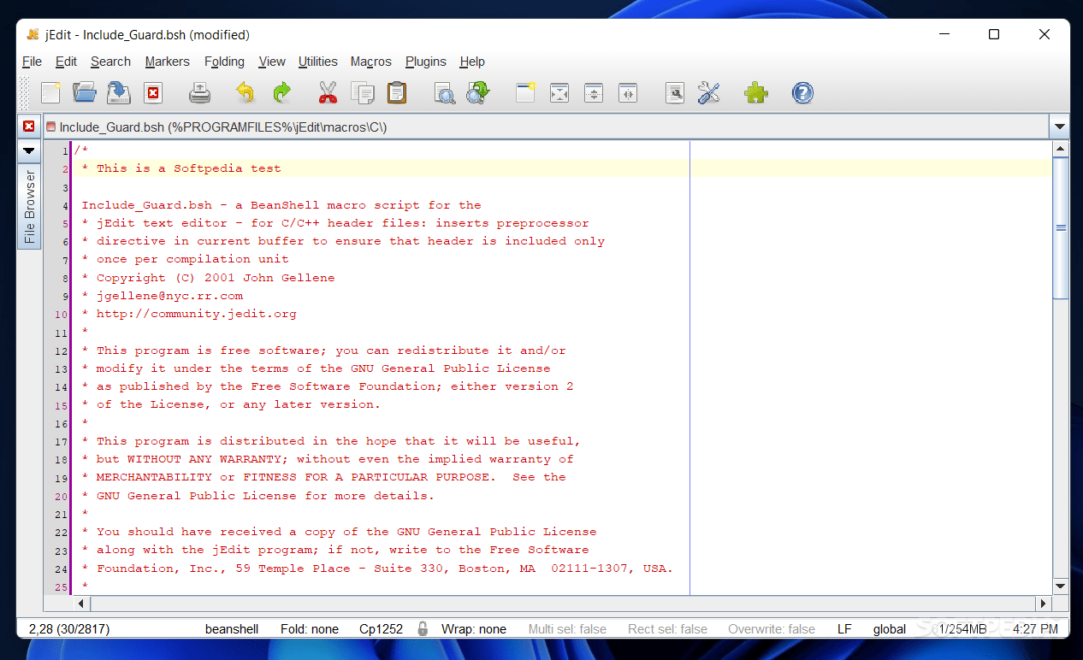Toggle Overwrite mode in status bar
The height and width of the screenshot is (660, 1083).
772,629
